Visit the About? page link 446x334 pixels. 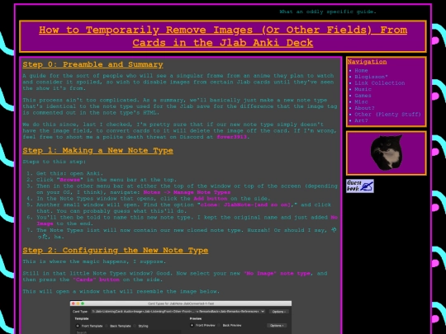(x=364, y=108)
